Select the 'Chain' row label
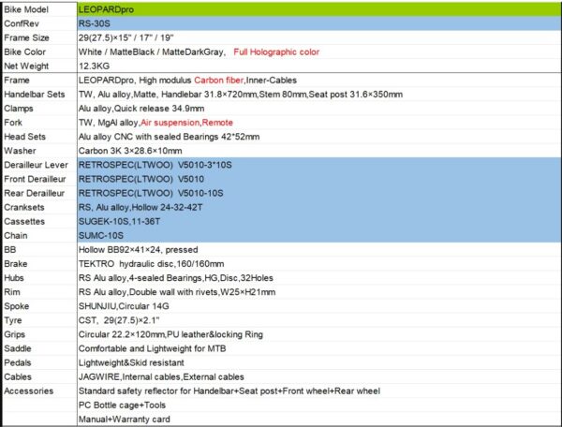 tap(15, 236)
